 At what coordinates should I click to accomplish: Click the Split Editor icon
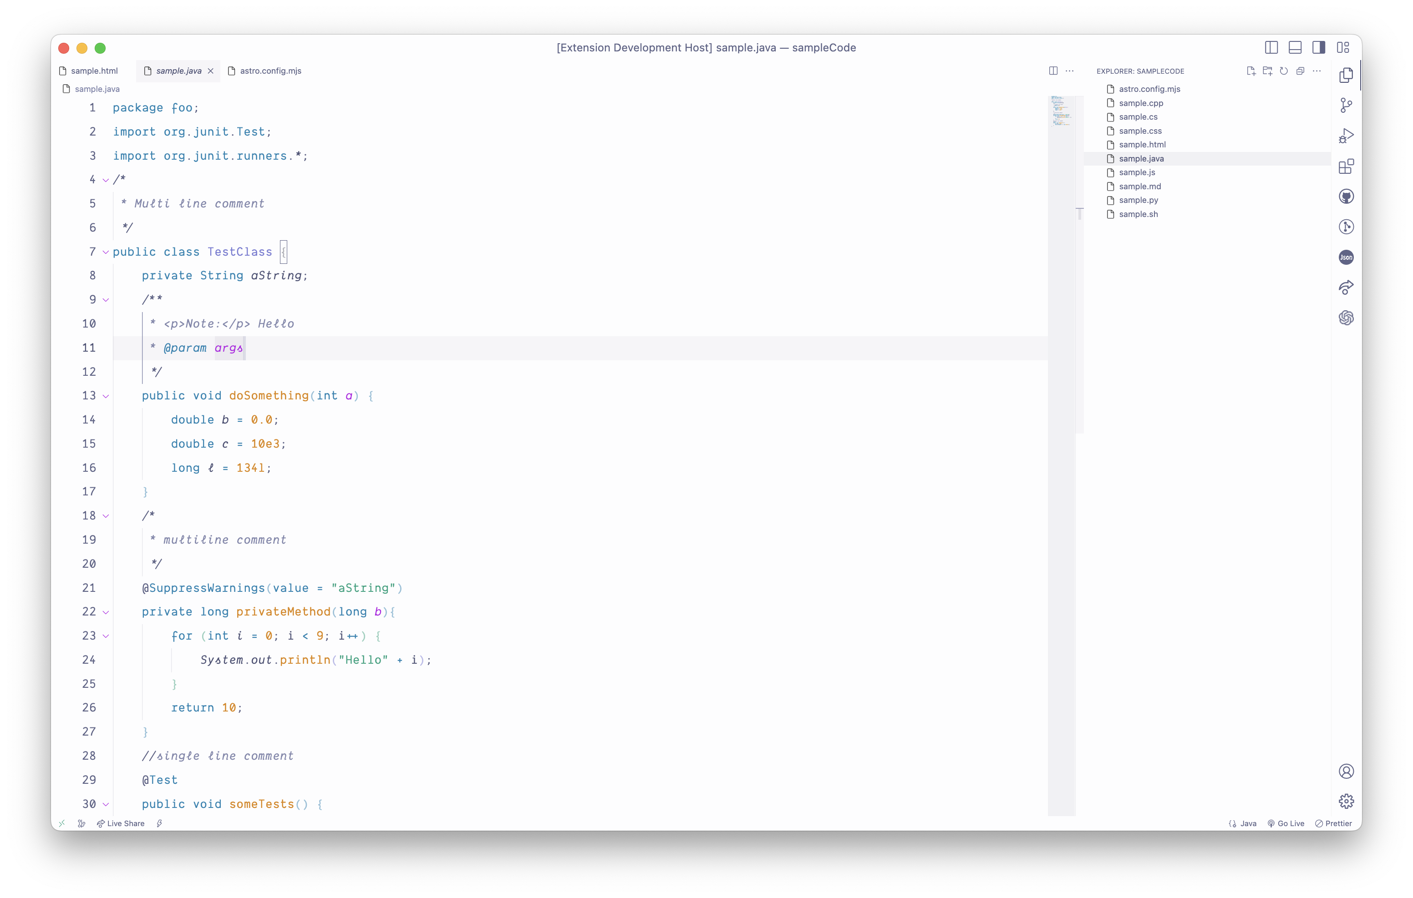pyautogui.click(x=1053, y=71)
